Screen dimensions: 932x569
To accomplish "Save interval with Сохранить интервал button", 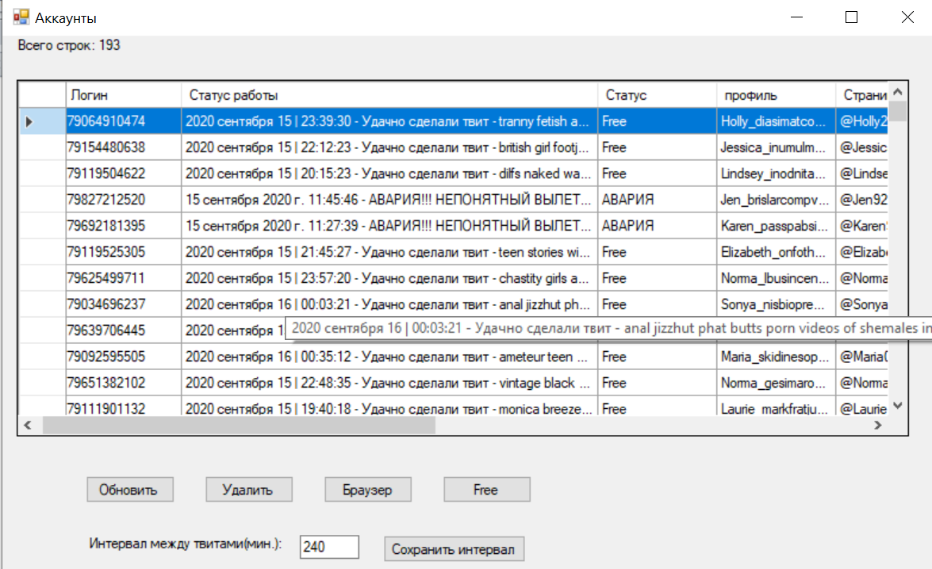I will click(x=454, y=549).
